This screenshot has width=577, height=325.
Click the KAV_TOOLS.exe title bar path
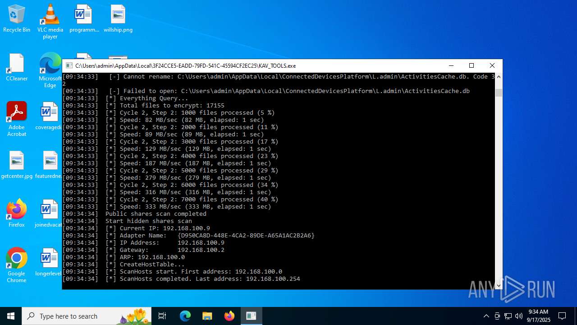tap(185, 66)
